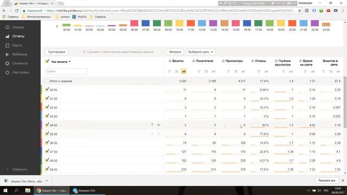Open the Выберите цель dropdown
The height and width of the screenshot is (195, 347).
[x=201, y=52]
